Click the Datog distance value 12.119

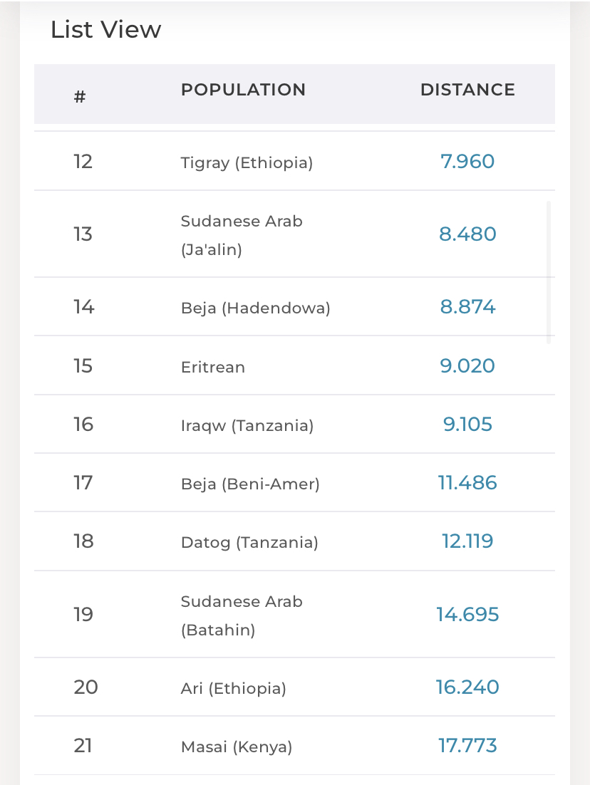point(467,541)
